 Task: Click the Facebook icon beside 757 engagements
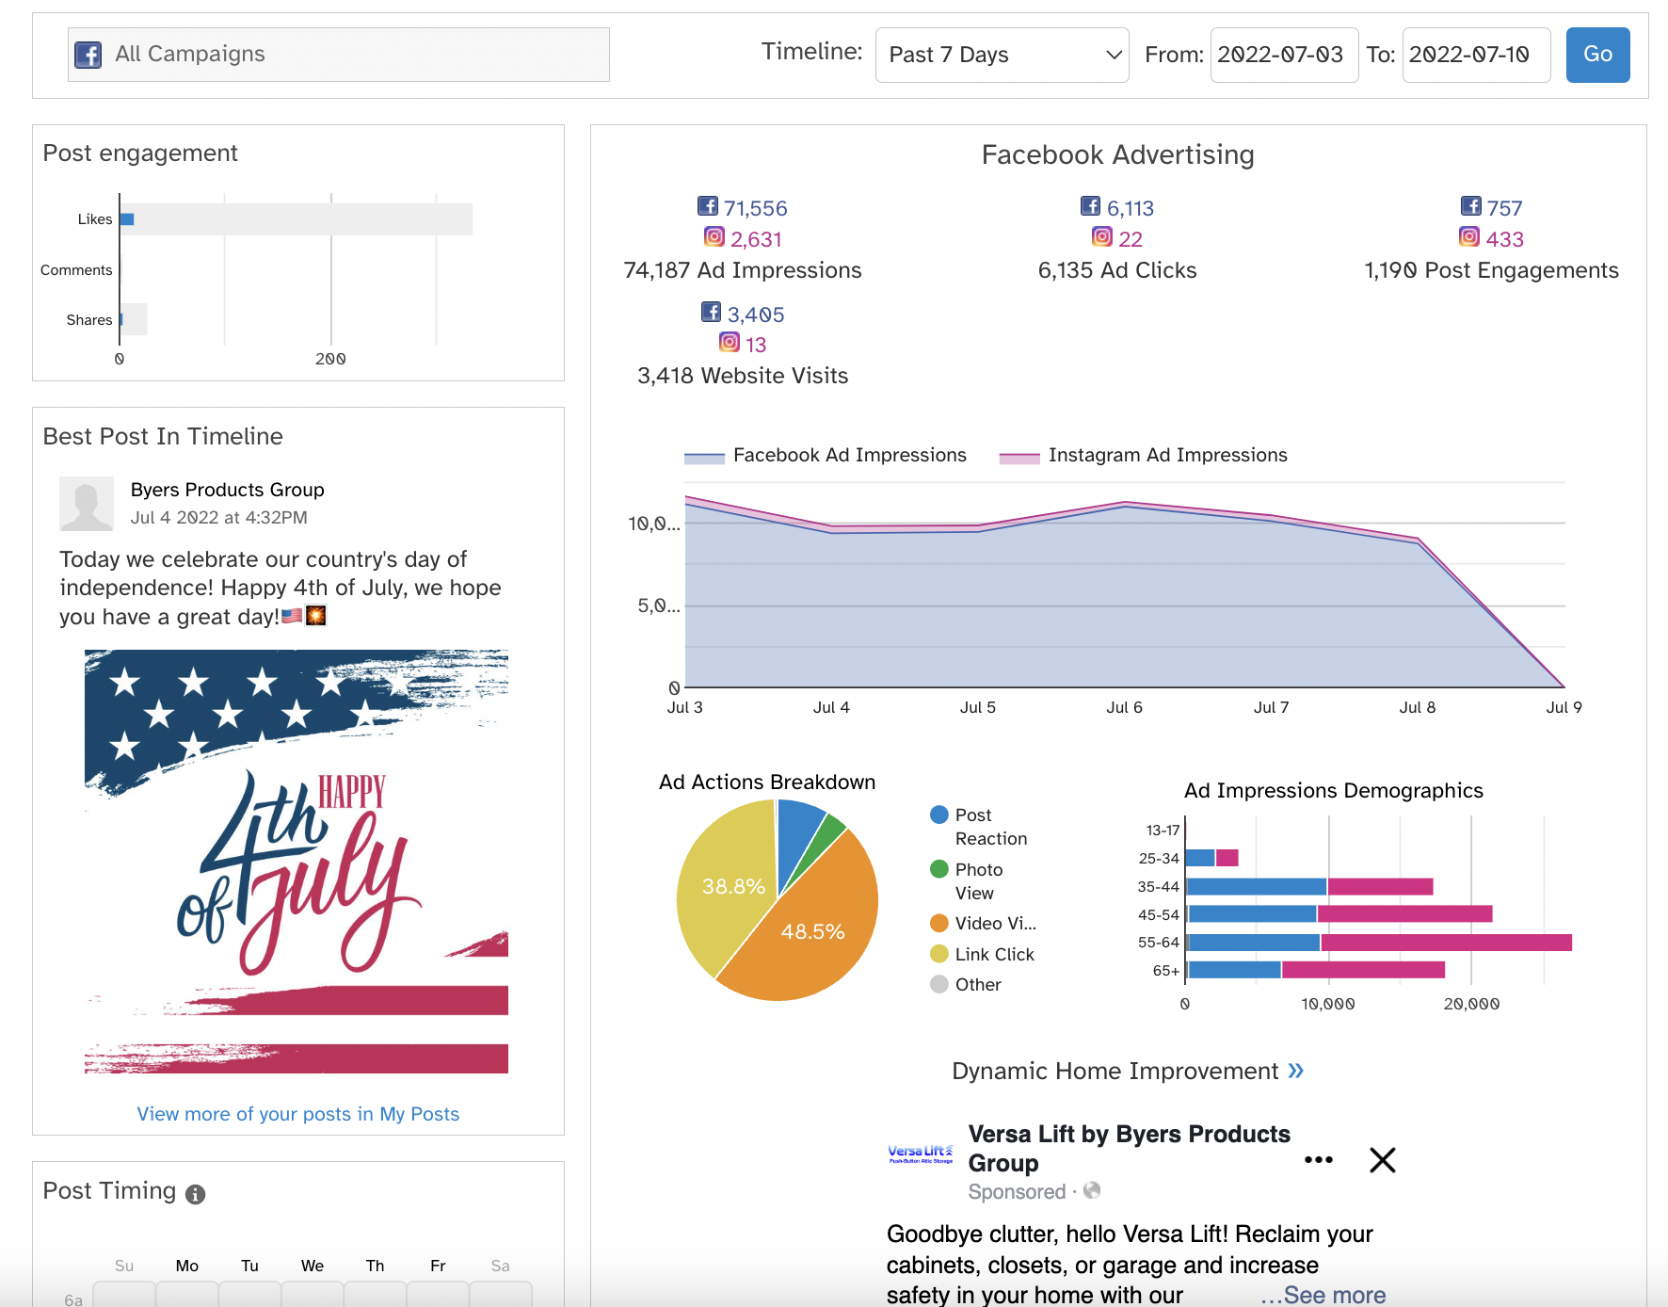click(x=1470, y=206)
